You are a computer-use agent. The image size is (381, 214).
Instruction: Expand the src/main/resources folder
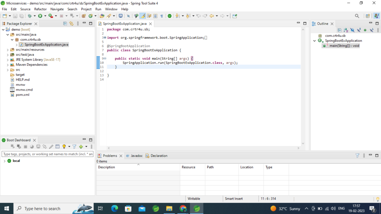(7, 50)
